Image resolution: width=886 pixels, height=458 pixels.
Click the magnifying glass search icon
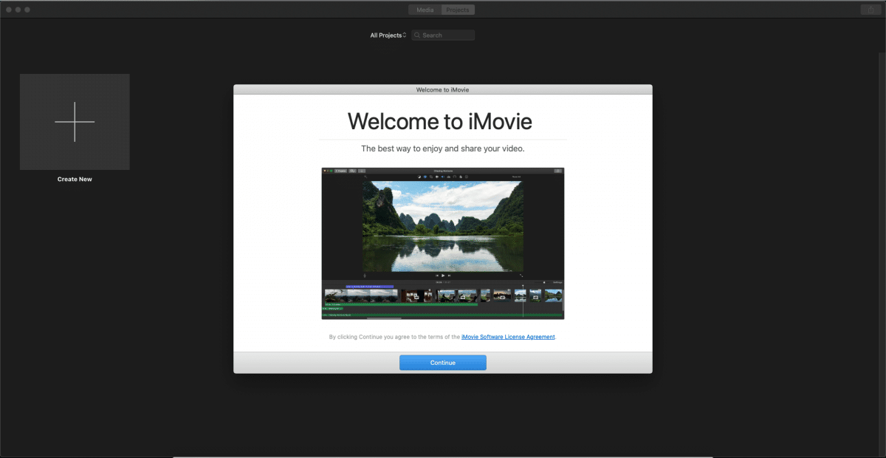coord(417,35)
